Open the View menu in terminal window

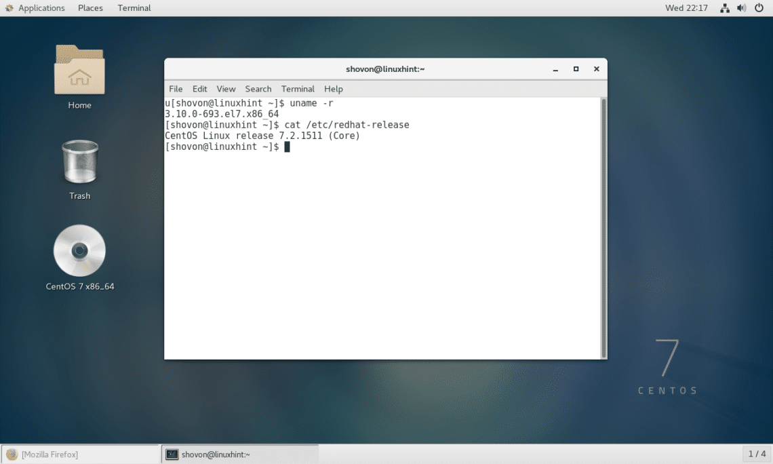pyautogui.click(x=226, y=89)
